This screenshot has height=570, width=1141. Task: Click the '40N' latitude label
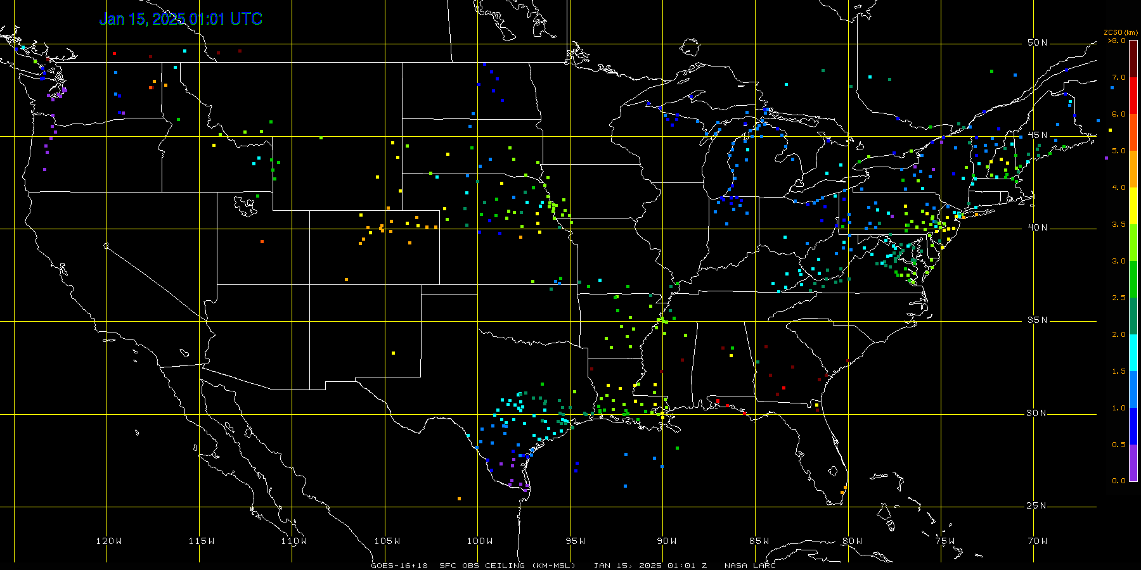[1038, 227]
